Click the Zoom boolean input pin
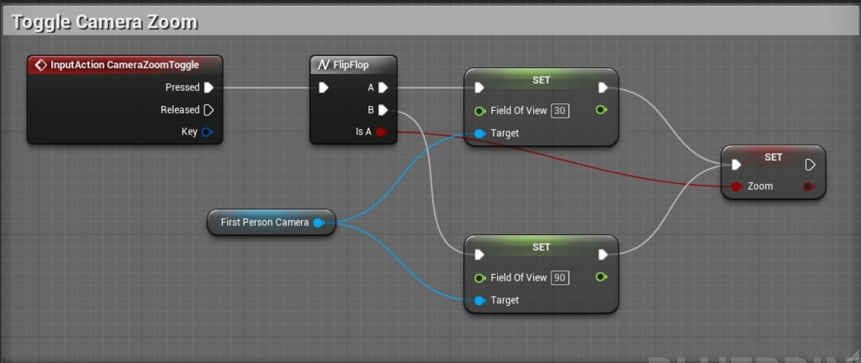The width and height of the screenshot is (861, 363). coord(737,187)
